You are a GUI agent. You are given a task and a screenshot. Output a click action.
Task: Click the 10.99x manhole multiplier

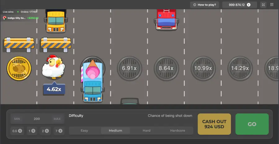tap(203, 68)
